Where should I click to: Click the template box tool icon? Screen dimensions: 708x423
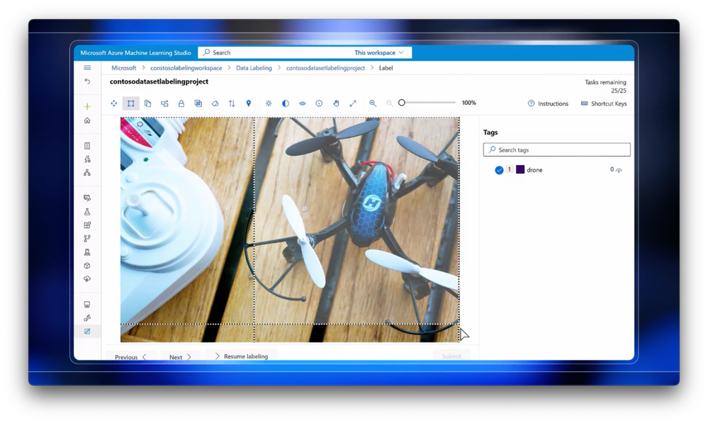click(x=164, y=103)
